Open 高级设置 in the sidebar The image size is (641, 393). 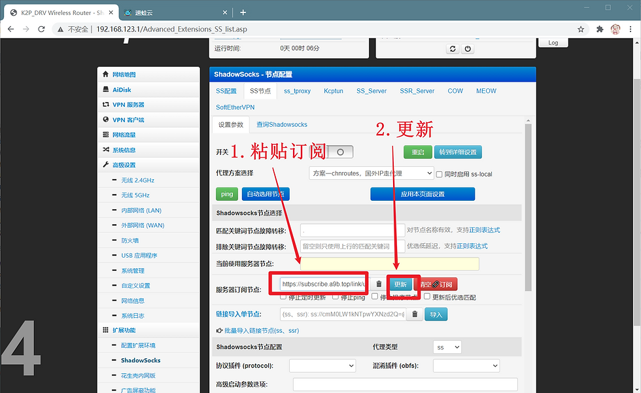[124, 165]
